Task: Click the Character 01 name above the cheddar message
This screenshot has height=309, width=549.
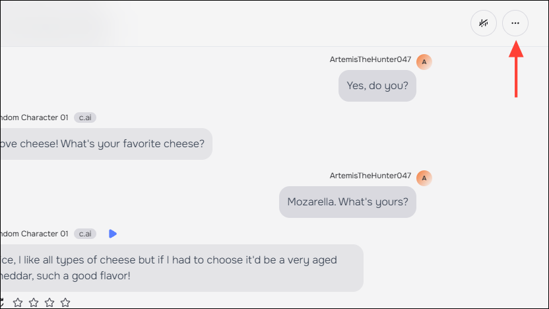Action: [34, 234]
